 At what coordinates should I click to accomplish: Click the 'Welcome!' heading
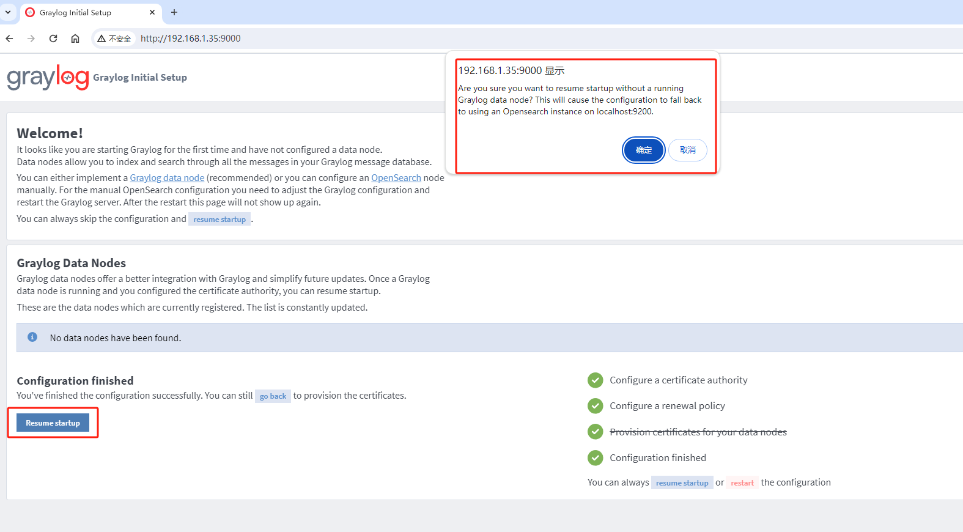pos(50,133)
